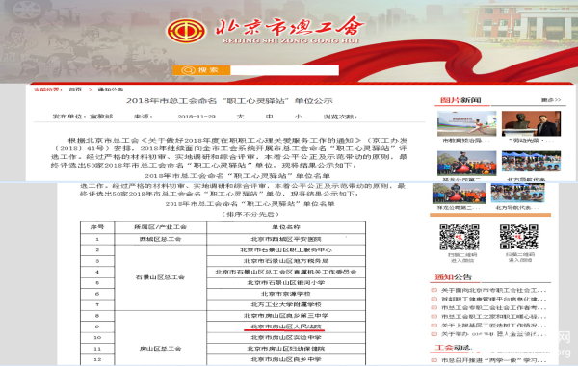The height and width of the screenshot is (366, 578).
Task: Open 通知公告 breadcrumb link
Action: (x=110, y=90)
